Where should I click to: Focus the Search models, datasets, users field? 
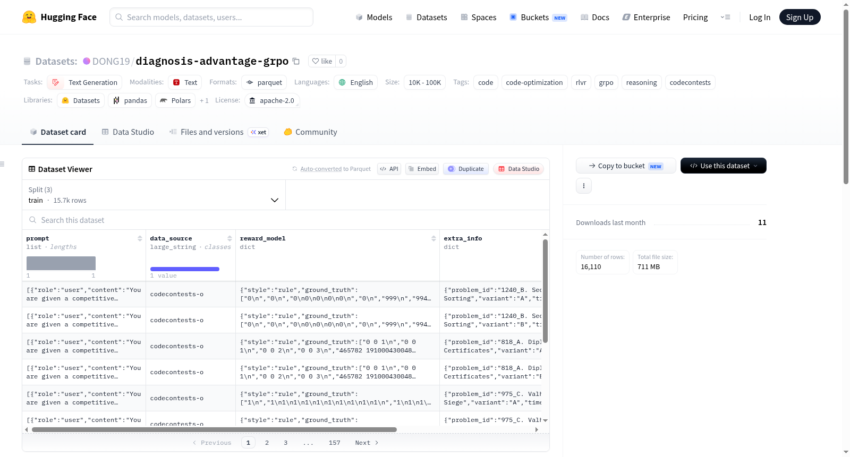(211, 17)
